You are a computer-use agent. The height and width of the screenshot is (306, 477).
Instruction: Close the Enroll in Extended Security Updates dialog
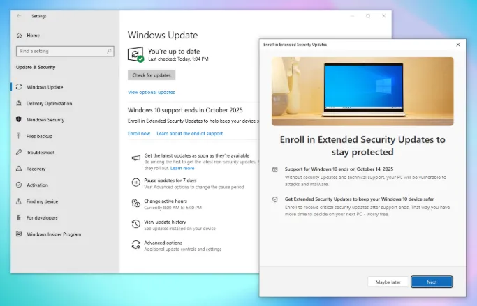click(x=458, y=45)
